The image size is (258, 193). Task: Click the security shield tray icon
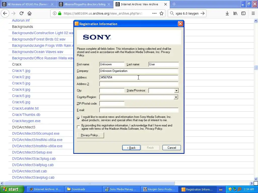(x=230, y=189)
